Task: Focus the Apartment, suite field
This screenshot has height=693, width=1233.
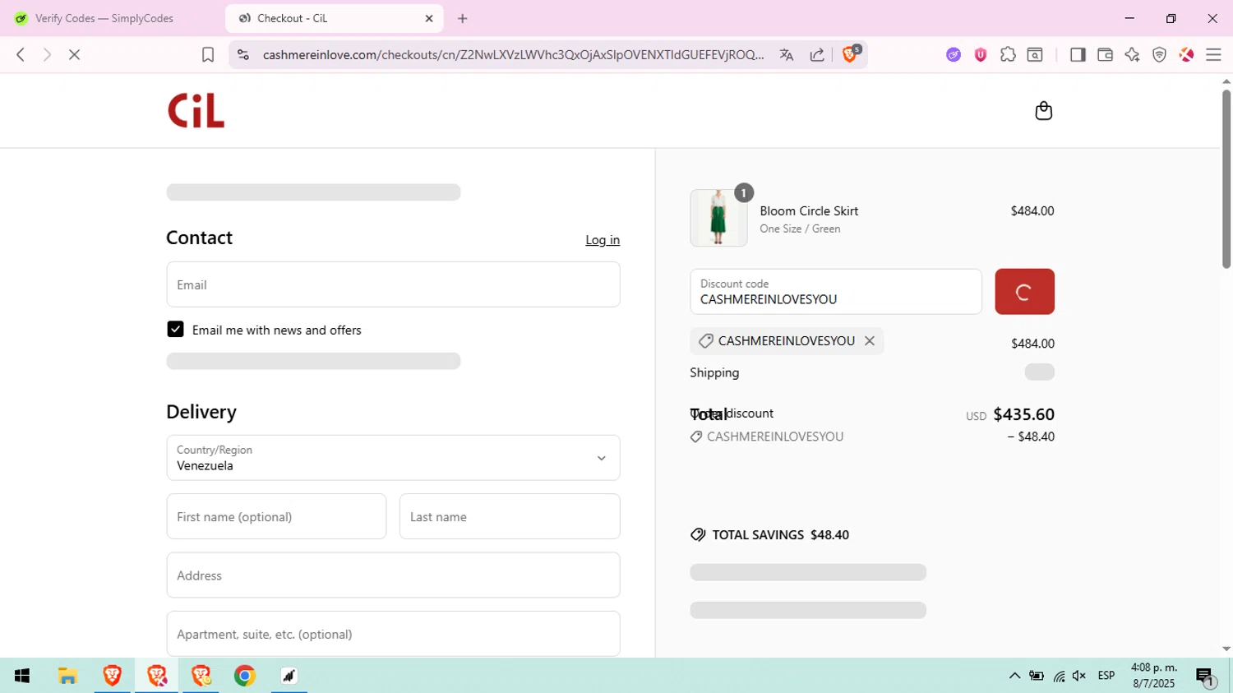Action: [x=393, y=634]
